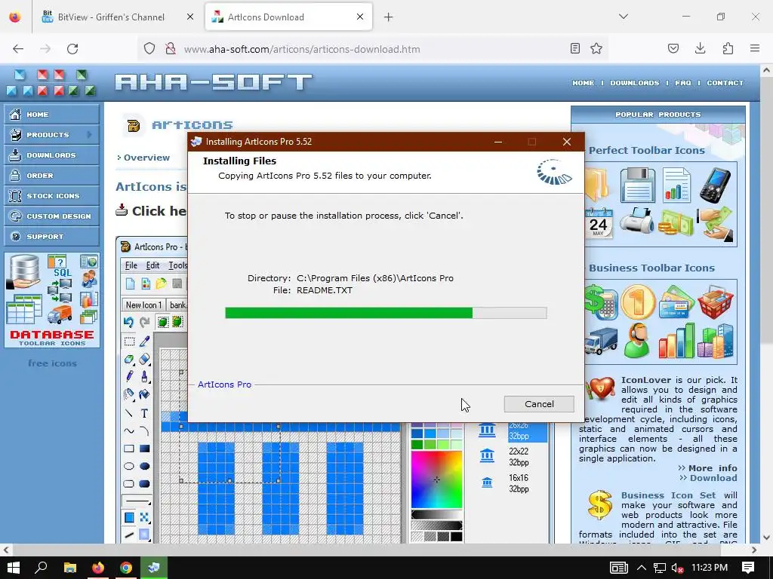Click the city buildings icon
This screenshot has height=579, width=773.
[x=716, y=341]
